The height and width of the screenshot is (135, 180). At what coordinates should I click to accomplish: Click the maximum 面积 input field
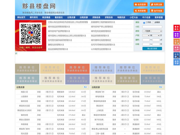(156, 40)
